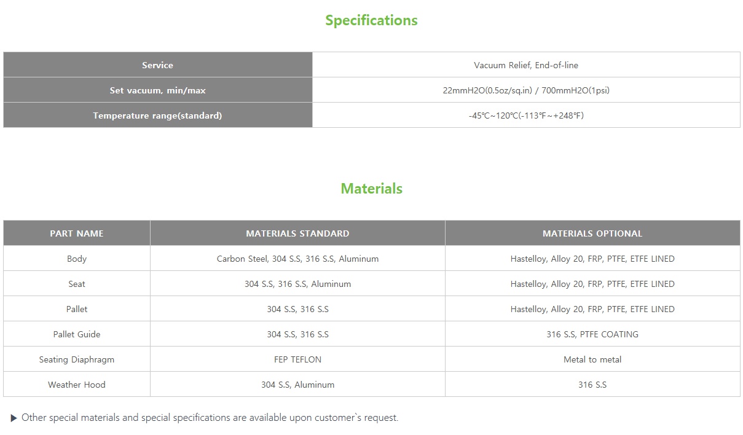Click the 'Temperature range(standard)' header cell

point(157,116)
